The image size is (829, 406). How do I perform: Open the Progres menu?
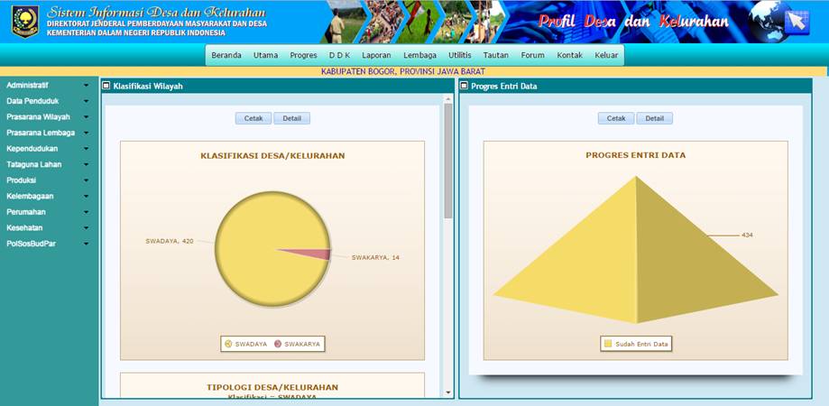pos(303,55)
